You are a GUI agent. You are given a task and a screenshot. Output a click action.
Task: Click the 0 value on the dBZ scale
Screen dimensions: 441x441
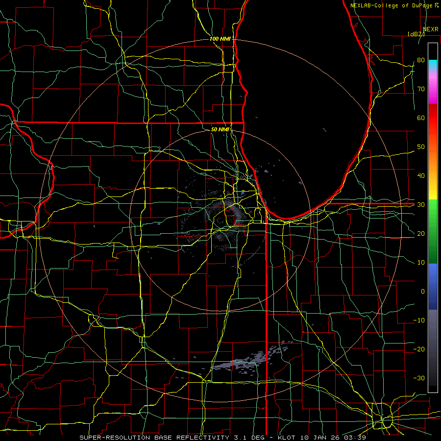(423, 292)
